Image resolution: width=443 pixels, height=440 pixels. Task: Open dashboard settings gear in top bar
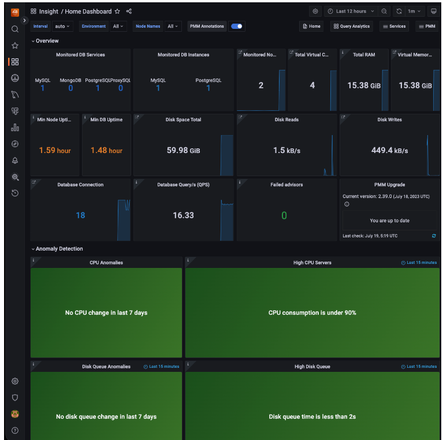pyautogui.click(x=315, y=12)
